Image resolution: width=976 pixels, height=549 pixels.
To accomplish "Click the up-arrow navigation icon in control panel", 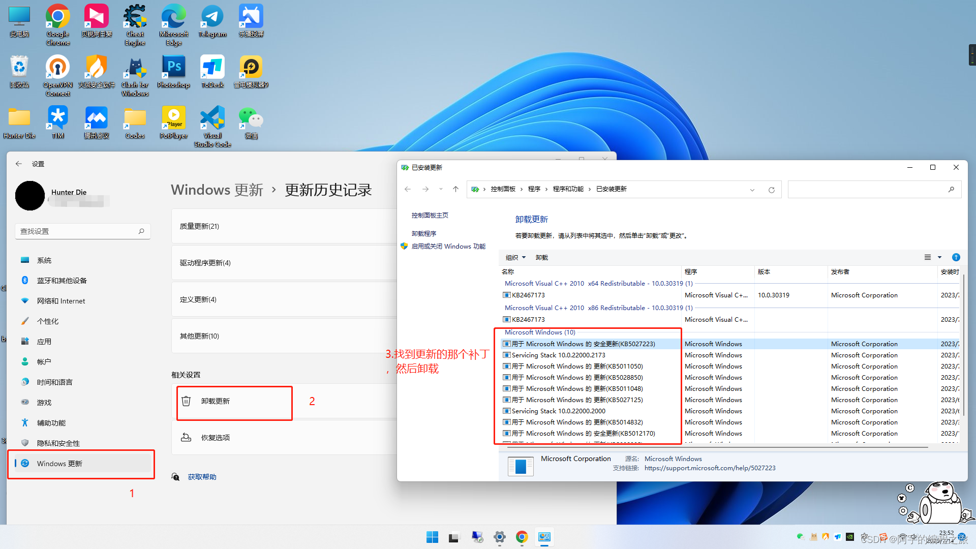I will point(455,189).
